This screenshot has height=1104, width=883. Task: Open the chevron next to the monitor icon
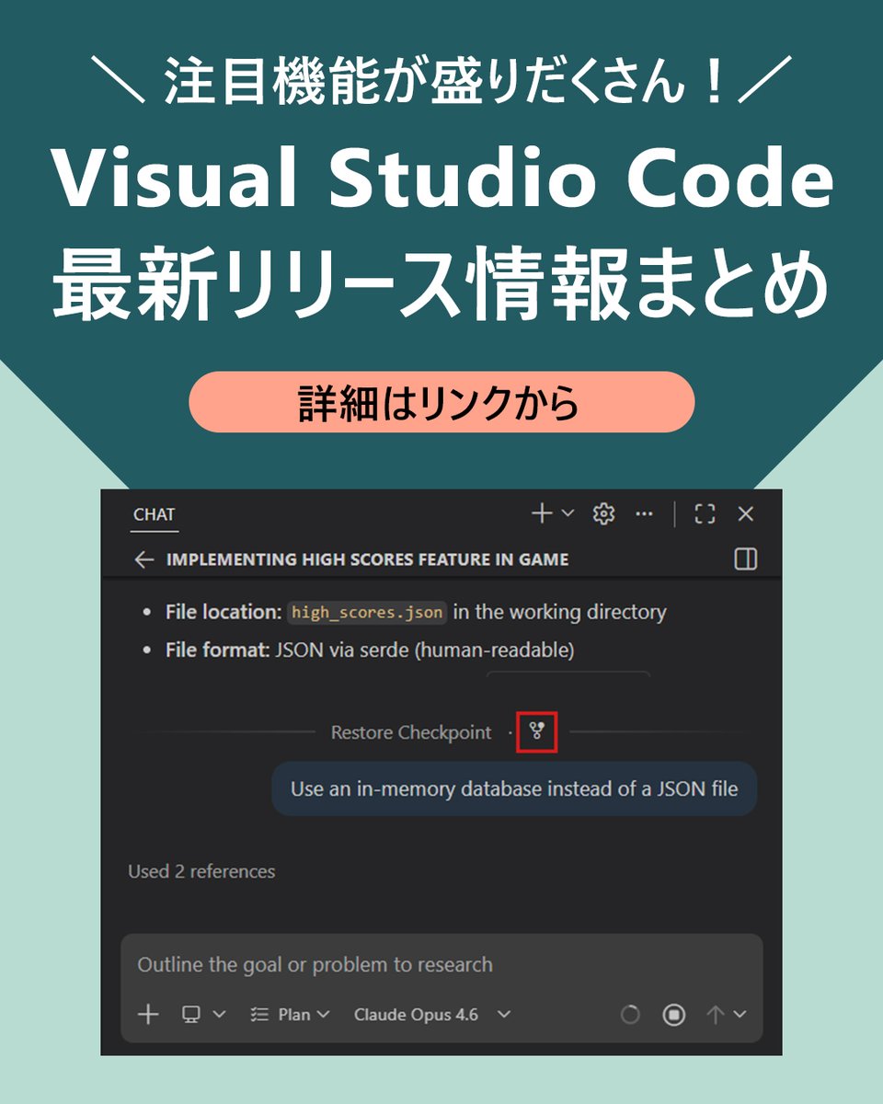[x=219, y=1015]
